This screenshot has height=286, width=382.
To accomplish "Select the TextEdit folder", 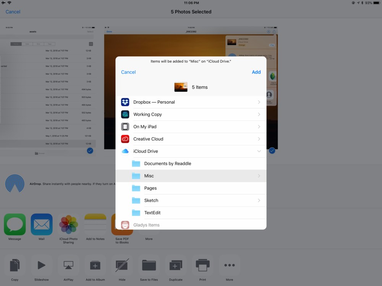I will coord(152,212).
